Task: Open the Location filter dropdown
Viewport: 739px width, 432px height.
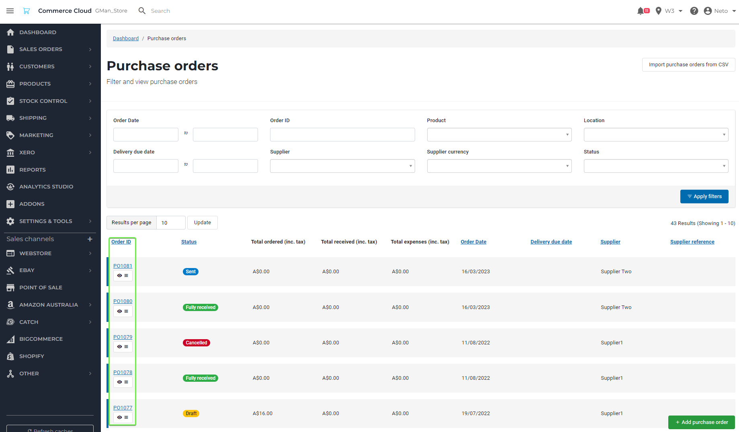Action: point(656,135)
